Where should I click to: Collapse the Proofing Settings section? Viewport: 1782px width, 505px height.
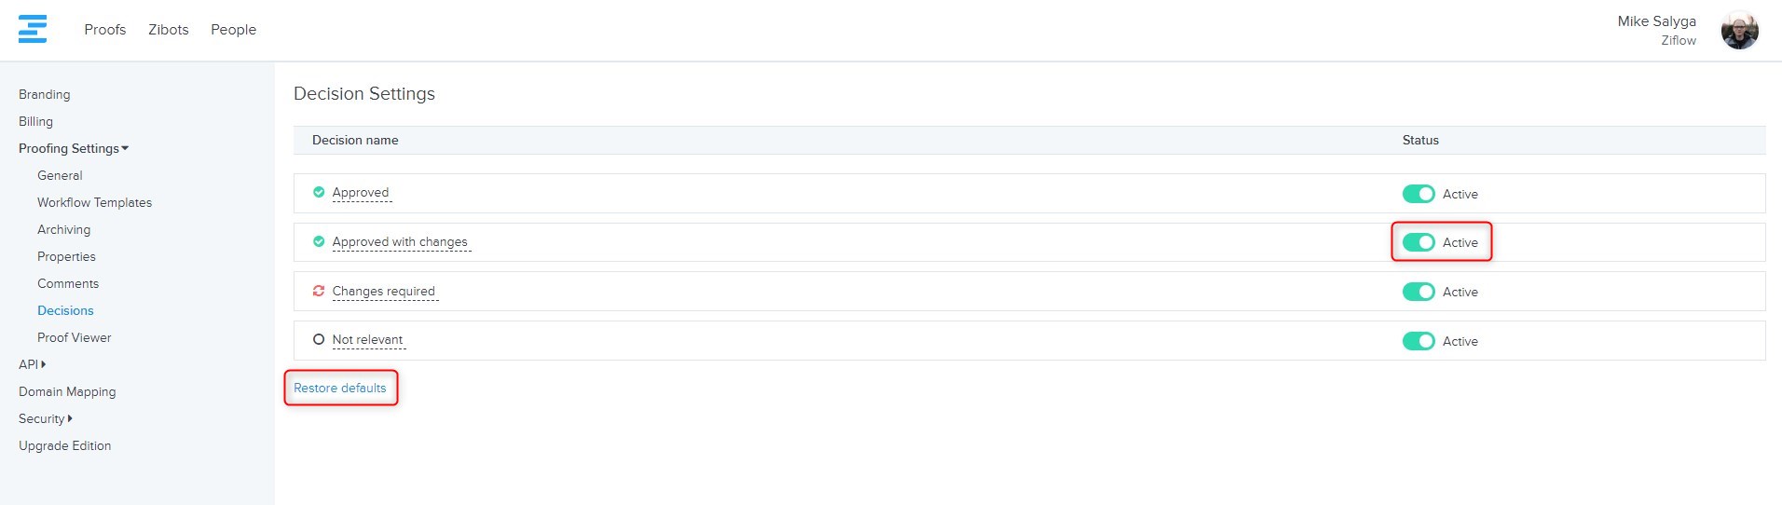[x=74, y=148]
